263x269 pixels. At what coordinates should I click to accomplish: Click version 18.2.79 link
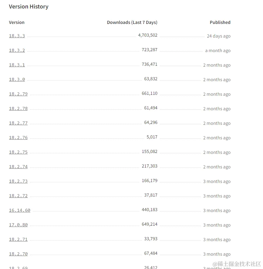click(x=18, y=94)
